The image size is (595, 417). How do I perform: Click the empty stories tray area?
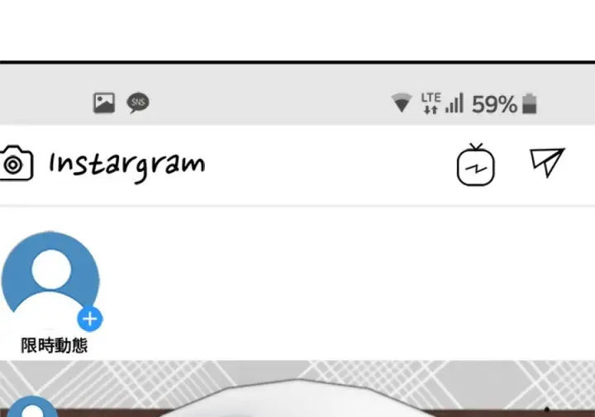(x=347, y=283)
